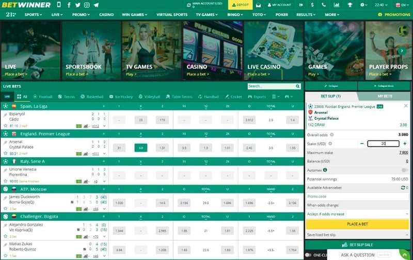This screenshot has height=260, width=413.
Task: Open Virtual Sports menu item
Action: pos(172,14)
